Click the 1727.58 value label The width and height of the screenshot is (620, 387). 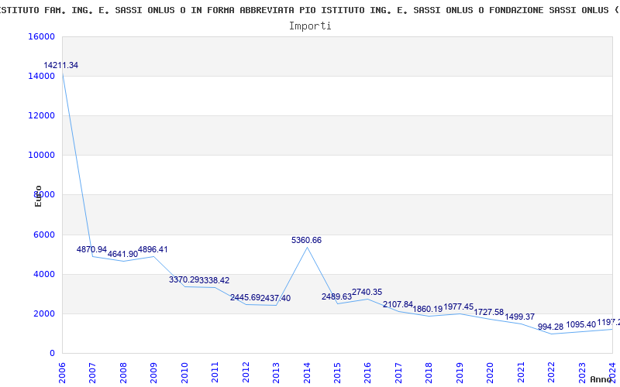click(489, 312)
